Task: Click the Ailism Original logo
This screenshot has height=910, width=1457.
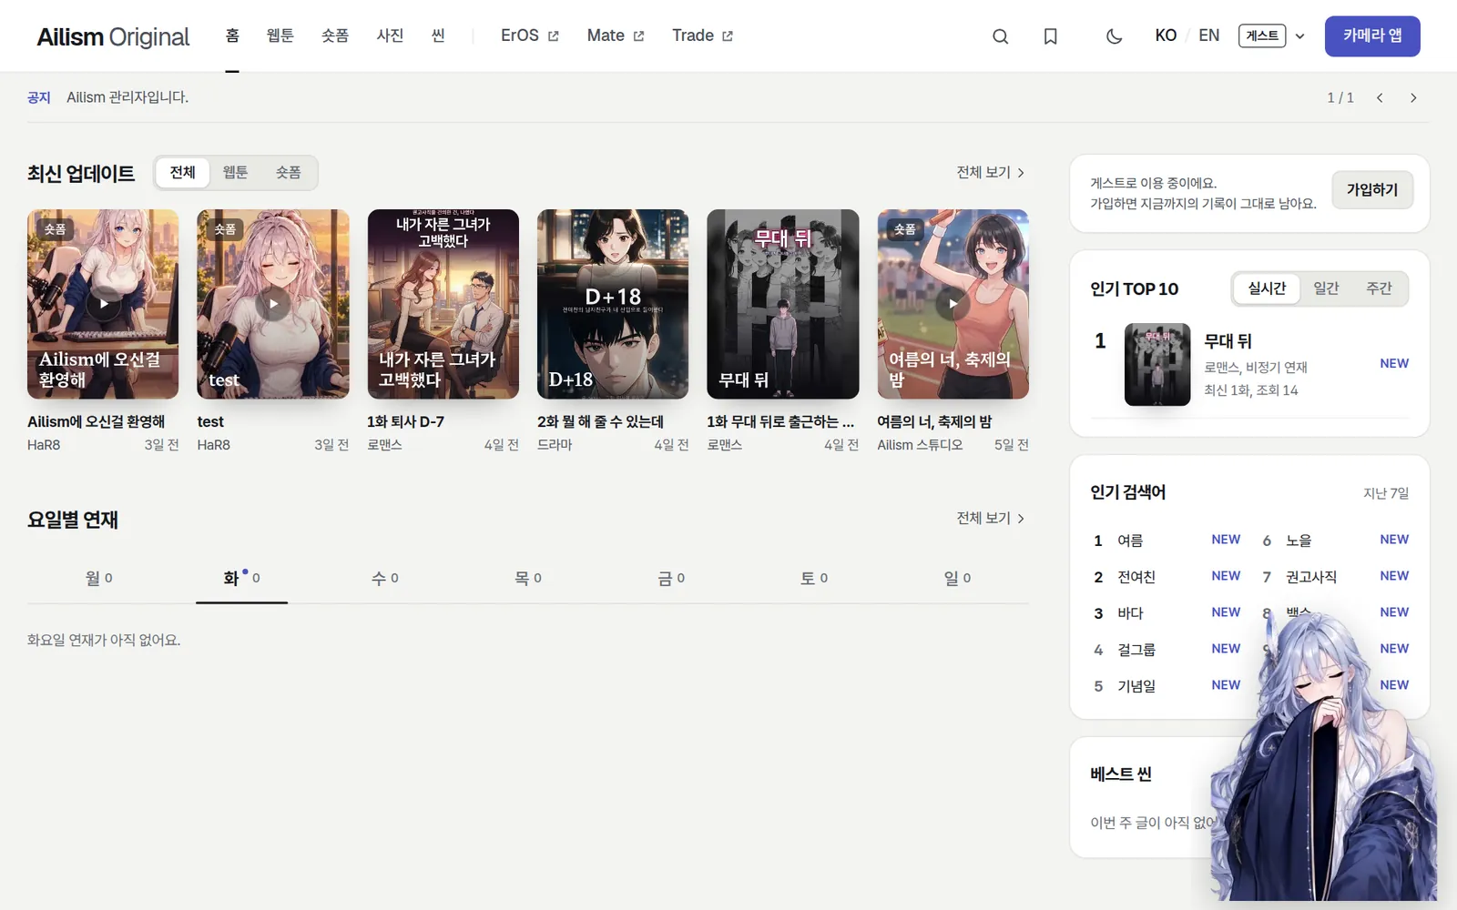Action: (113, 36)
